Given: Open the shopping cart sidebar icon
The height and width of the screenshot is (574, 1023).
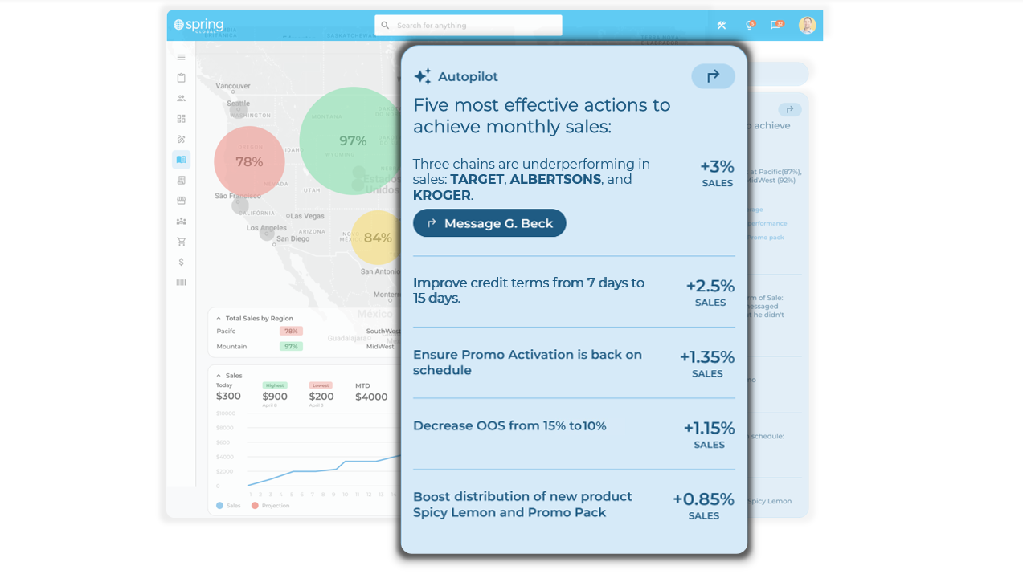Looking at the screenshot, I should tap(181, 242).
